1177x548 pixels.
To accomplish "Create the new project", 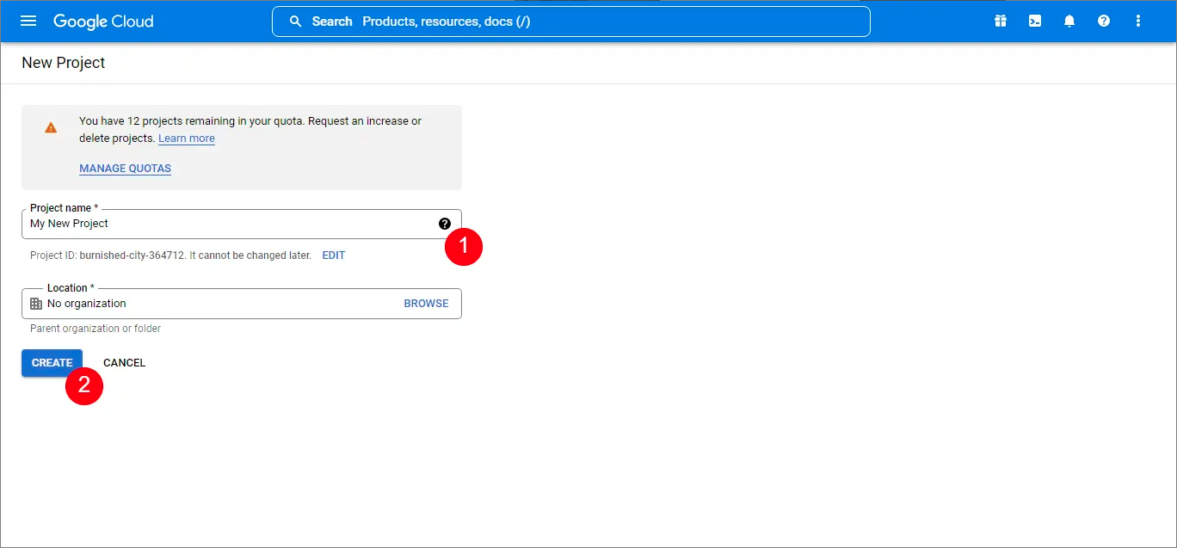I will tap(52, 362).
